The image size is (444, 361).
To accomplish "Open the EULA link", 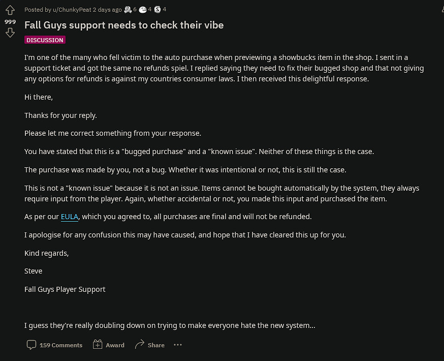I will point(70,217).
